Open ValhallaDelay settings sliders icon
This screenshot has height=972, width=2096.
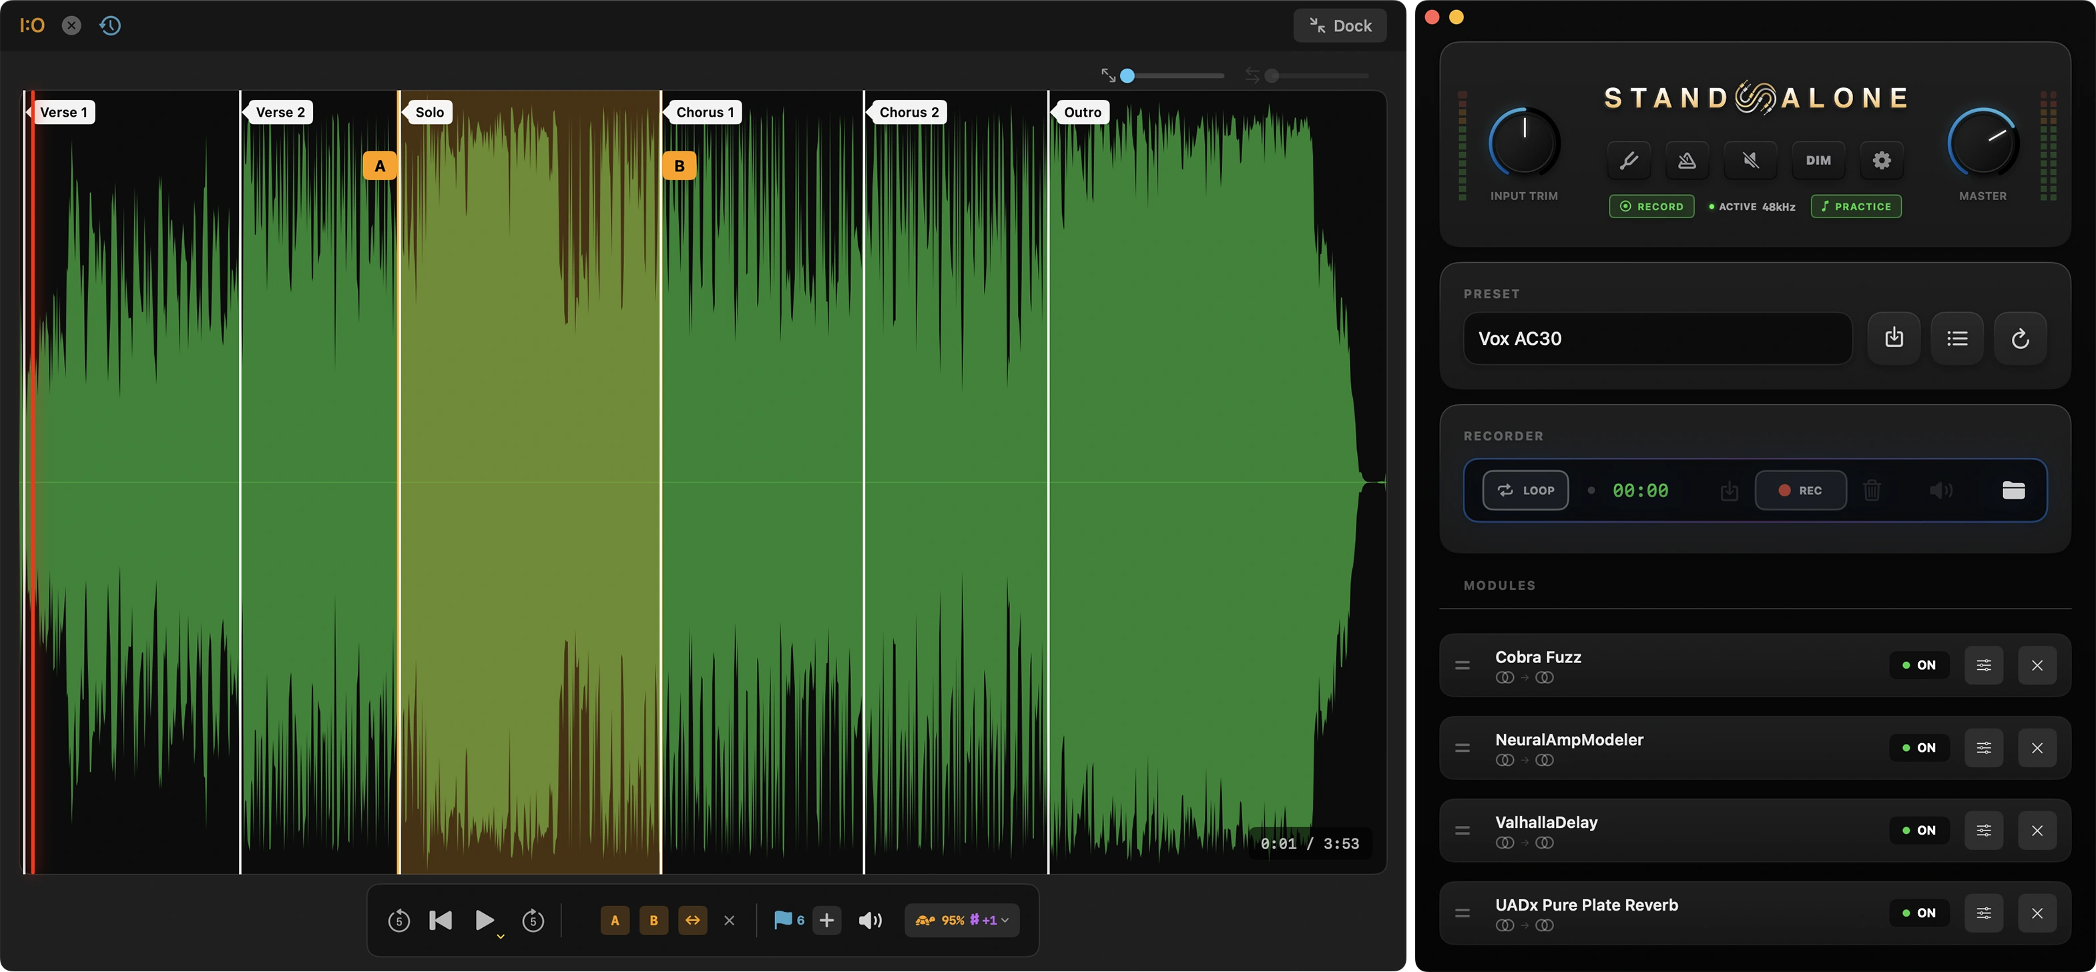1984,831
